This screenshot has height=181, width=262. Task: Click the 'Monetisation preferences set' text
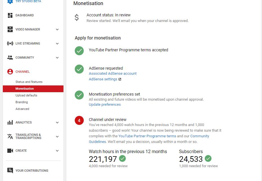pos(114,94)
